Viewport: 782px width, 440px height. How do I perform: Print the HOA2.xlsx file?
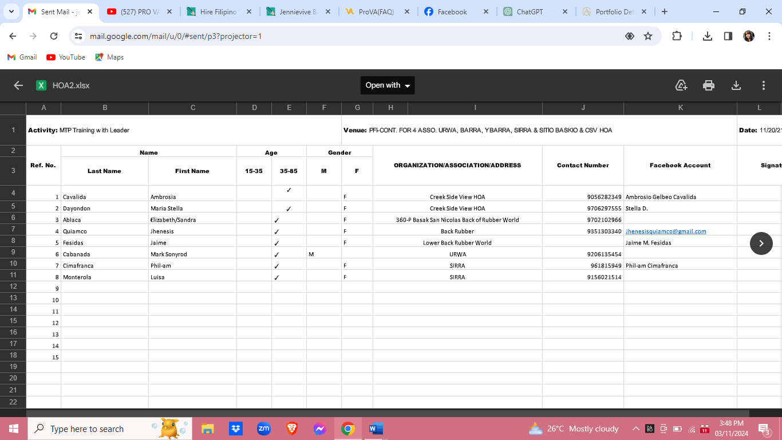point(709,85)
